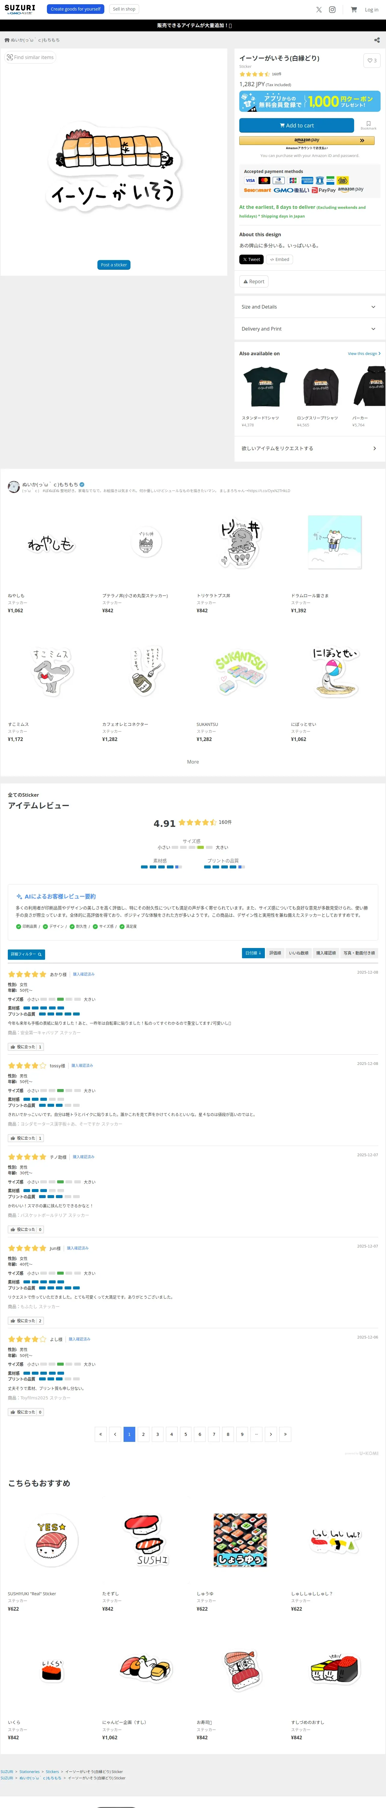Image resolution: width=386 pixels, height=1808 pixels.
Task: Tweet this design
Action: 252,260
